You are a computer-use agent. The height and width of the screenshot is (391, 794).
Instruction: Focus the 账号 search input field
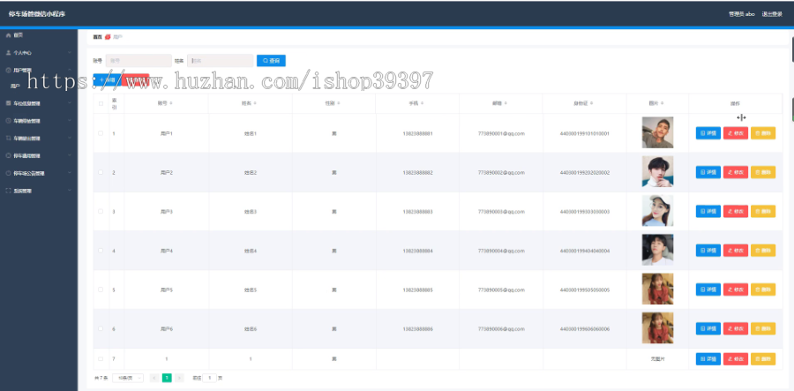[x=139, y=61]
